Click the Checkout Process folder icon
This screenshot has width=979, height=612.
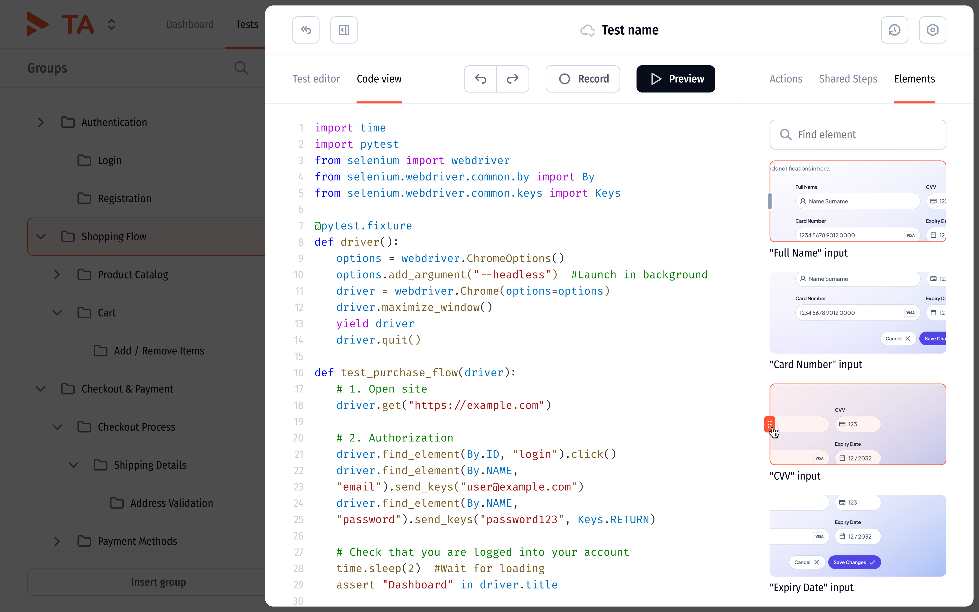coord(84,427)
